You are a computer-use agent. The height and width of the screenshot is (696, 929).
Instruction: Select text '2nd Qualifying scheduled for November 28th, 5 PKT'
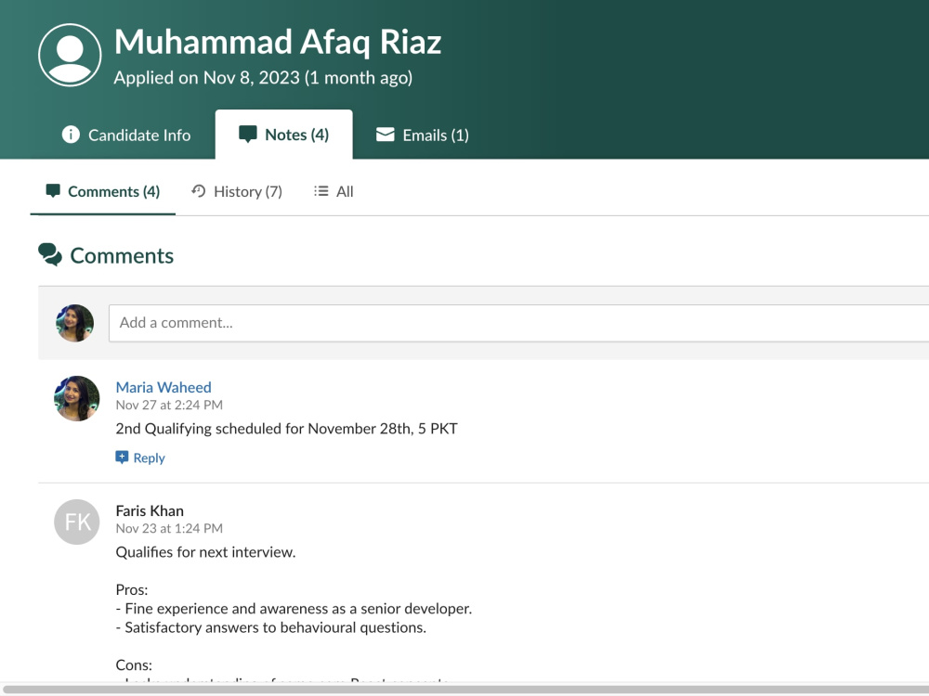(287, 429)
